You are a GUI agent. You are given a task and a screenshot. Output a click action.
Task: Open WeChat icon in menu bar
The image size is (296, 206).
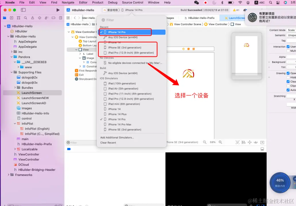click(x=196, y=3)
